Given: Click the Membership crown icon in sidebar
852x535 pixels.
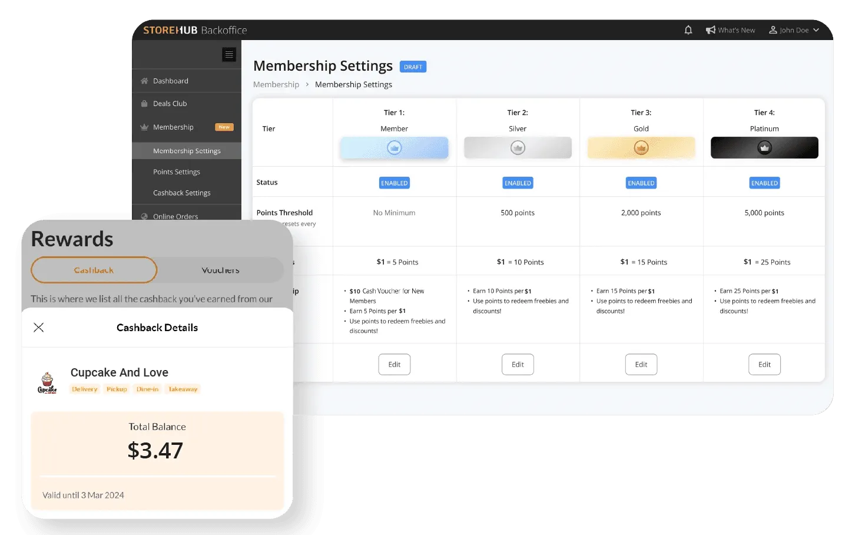Looking at the screenshot, I should (144, 127).
